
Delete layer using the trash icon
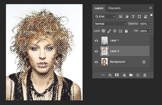point(145,75)
